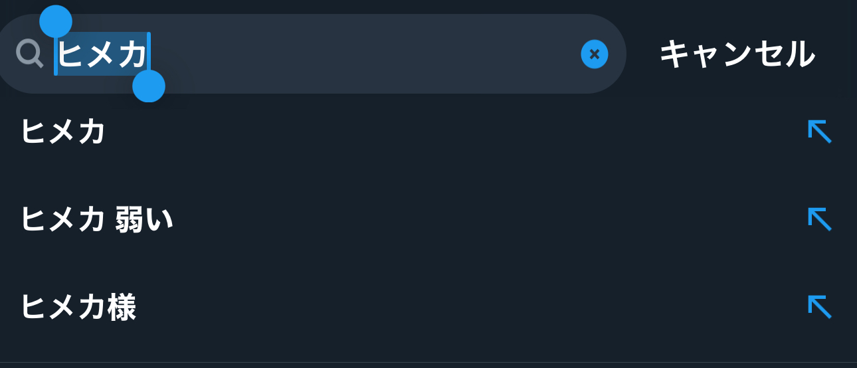Tap the lower-right text selection handle
857x368 pixels.
(149, 86)
